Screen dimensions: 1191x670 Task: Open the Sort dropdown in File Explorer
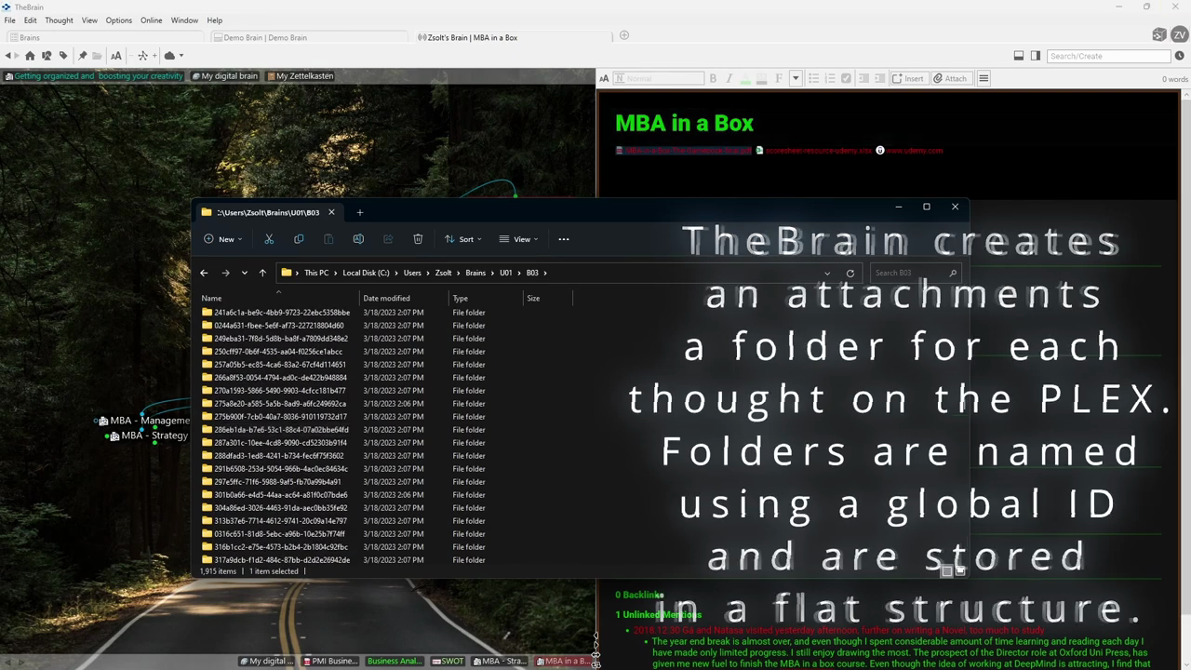click(x=462, y=239)
